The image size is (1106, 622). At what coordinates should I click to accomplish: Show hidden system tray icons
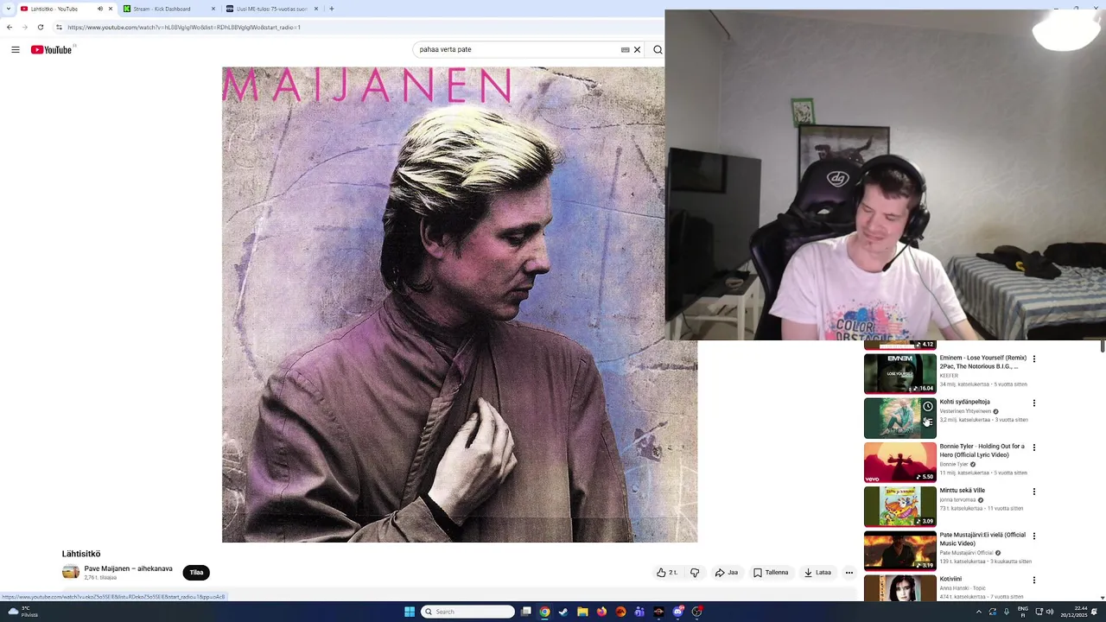pyautogui.click(x=979, y=612)
